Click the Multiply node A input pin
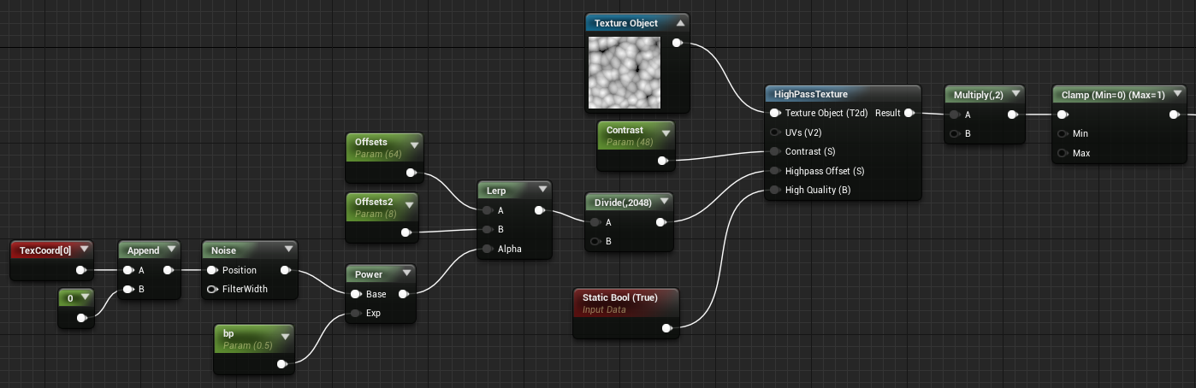The height and width of the screenshot is (388, 1196). pyautogui.click(x=954, y=115)
